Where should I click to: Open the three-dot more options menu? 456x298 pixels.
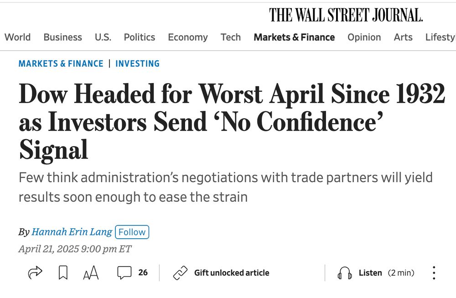coord(434,273)
